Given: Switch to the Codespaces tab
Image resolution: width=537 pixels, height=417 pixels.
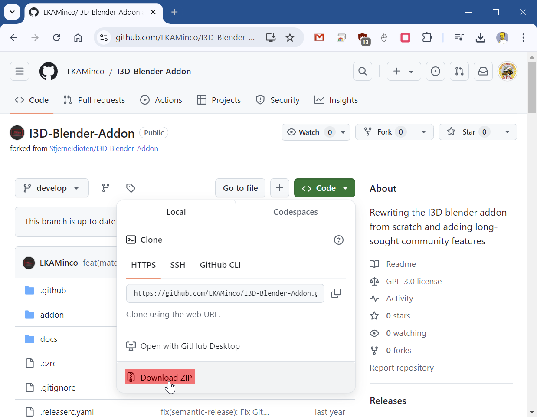Looking at the screenshot, I should tap(295, 212).
